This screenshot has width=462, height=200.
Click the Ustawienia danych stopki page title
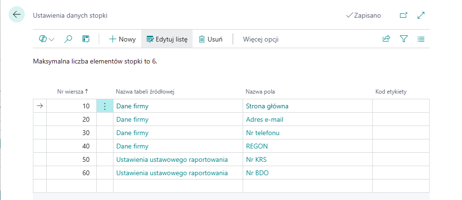coord(70,16)
